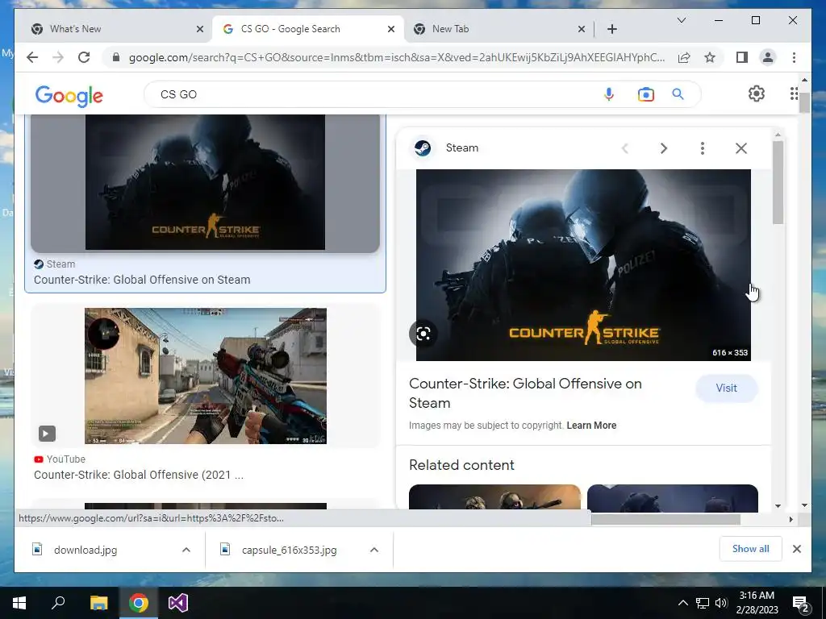
Task: Select the Steam result thumbnail
Action: (205, 182)
